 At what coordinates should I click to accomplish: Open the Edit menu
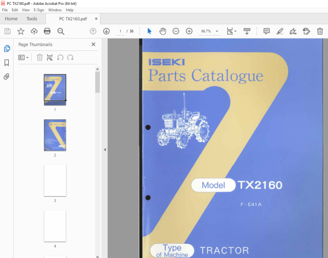pos(15,10)
